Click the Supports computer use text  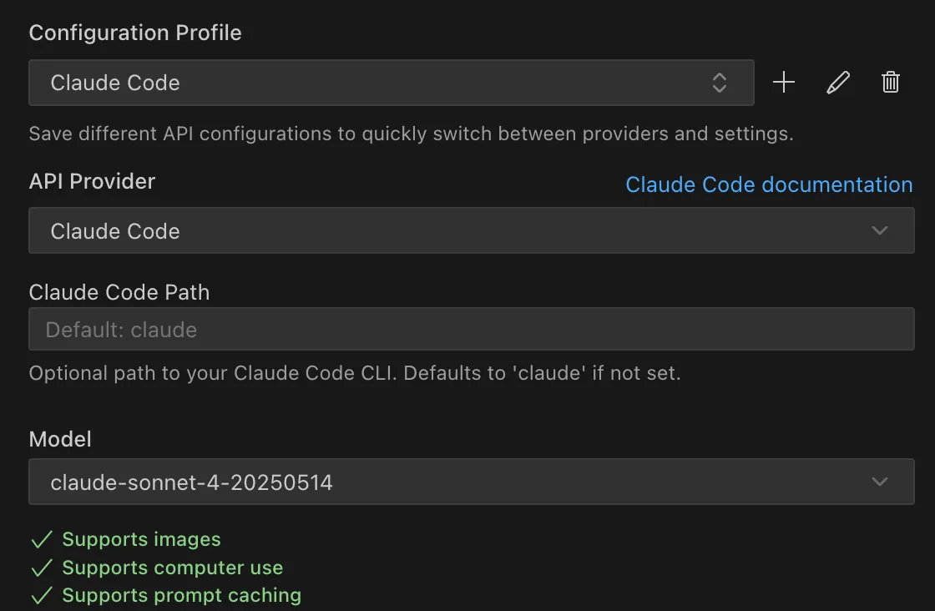tap(172, 568)
